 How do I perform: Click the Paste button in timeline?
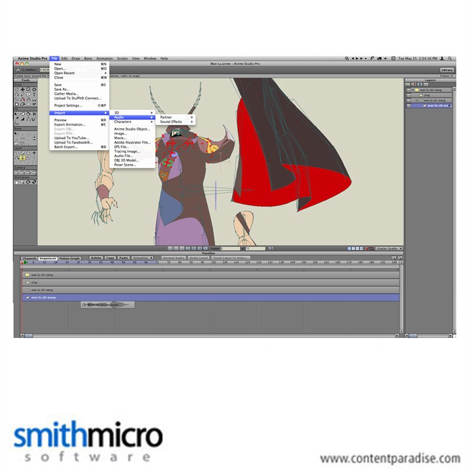pyautogui.click(x=124, y=258)
